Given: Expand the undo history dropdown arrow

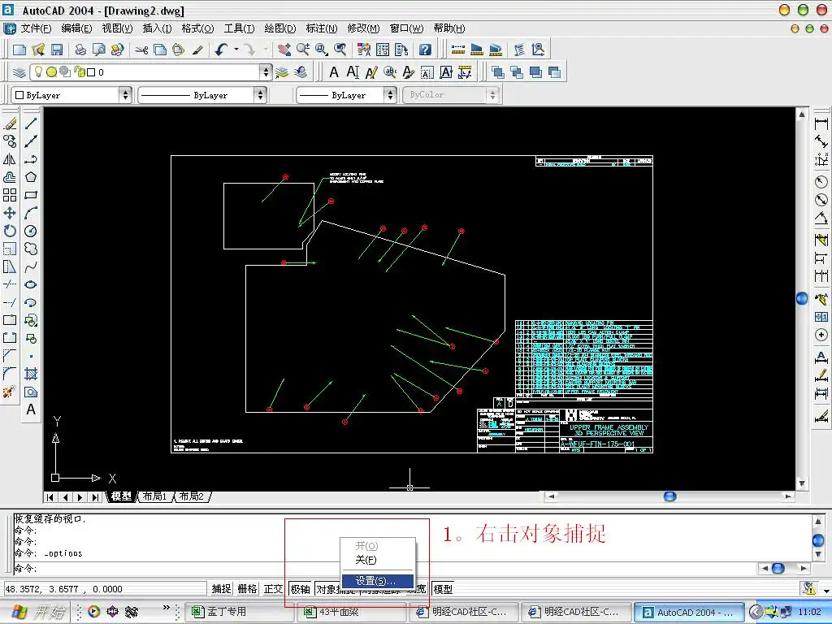Looking at the screenshot, I should coord(236,50).
